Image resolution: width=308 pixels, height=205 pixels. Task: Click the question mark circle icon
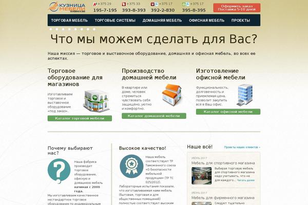(x=60, y=171)
